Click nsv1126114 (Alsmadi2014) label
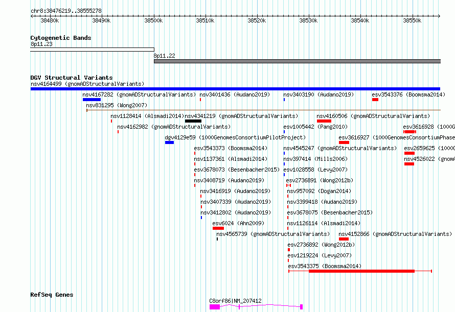This screenshot has height=312, width=455. point(324,223)
